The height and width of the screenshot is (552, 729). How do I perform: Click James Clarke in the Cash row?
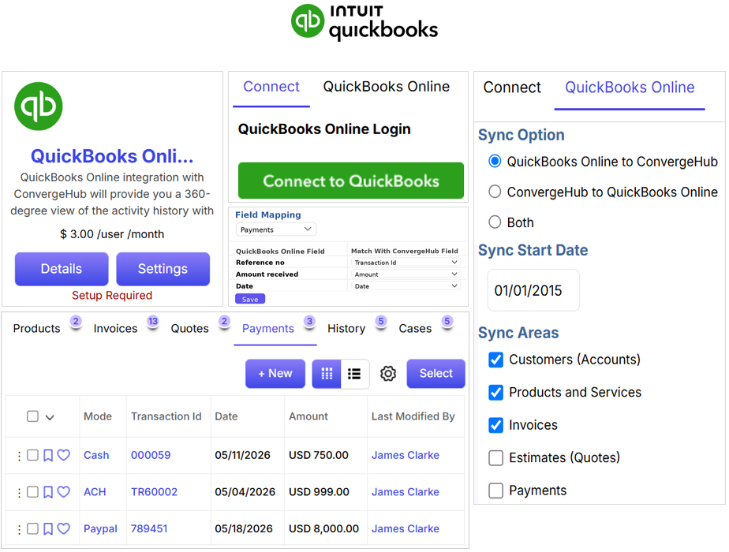tap(405, 455)
